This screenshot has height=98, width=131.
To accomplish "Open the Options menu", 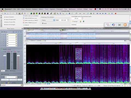I will pos(52,9).
